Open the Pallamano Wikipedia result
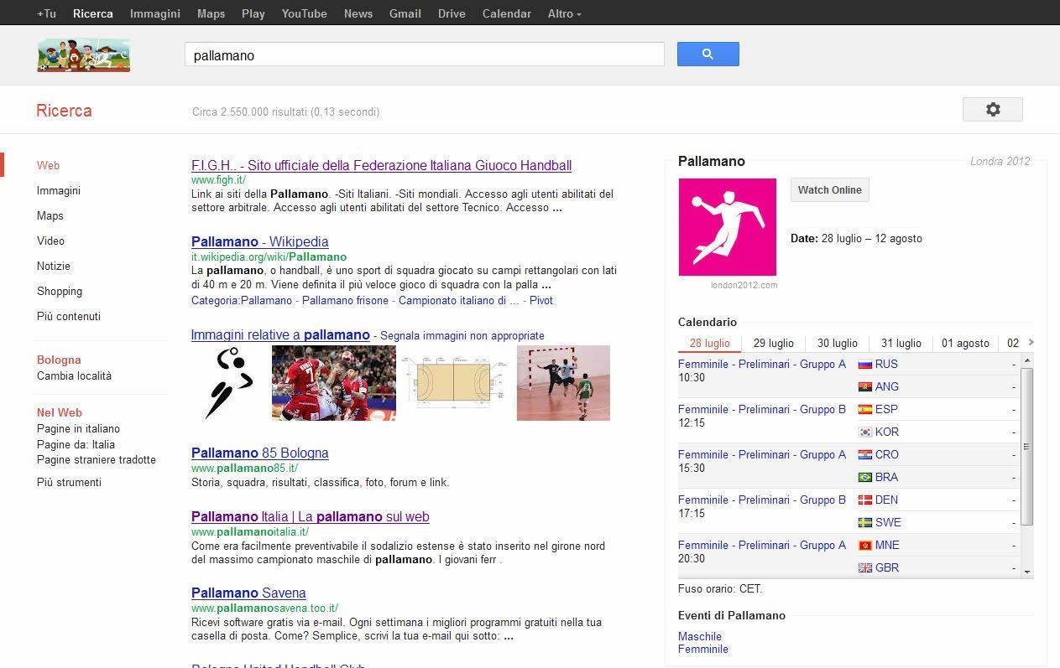Viewport: 1060px width, 668px height. [259, 242]
